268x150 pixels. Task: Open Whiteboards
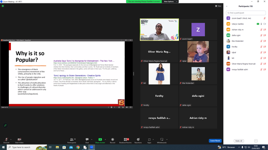[x=162, y=140]
